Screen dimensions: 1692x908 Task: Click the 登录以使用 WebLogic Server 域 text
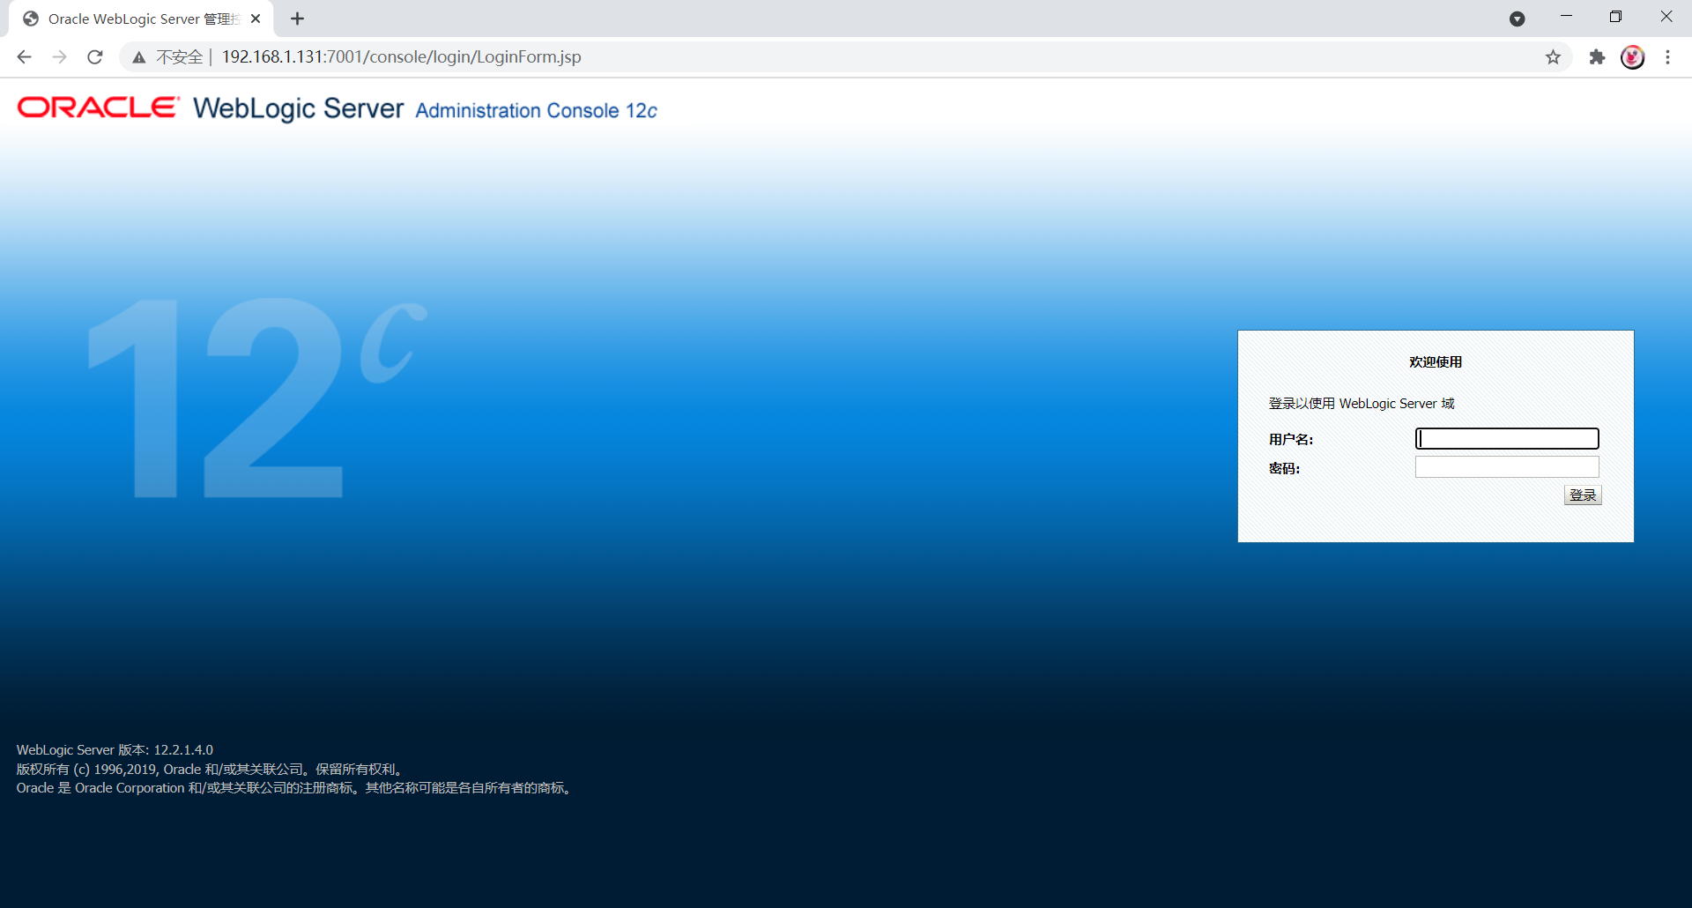[x=1362, y=404]
